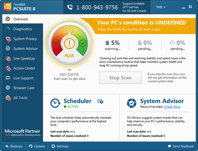Image resolution: width=198 pixels, height=151 pixels.
Task: Click the Settings gear icon
Action: (53, 146)
